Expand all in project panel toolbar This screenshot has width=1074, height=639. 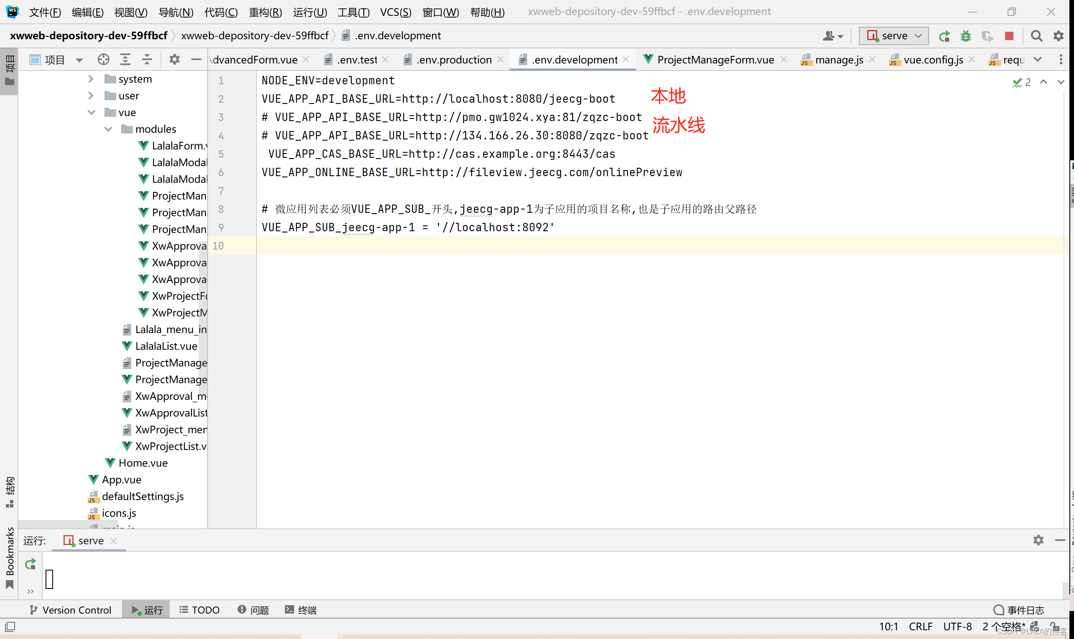[x=125, y=59]
